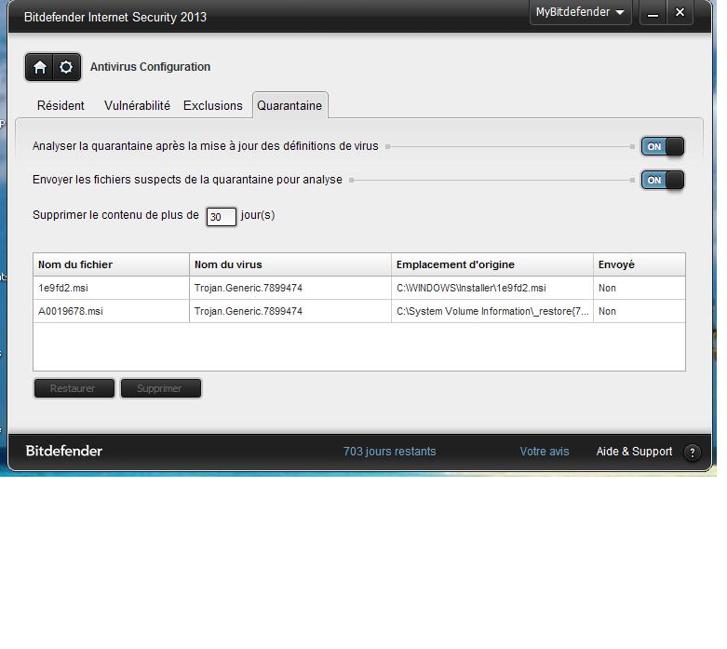Select the 1e9fd2.msi file row
Screen dimensions: 727x649
[x=359, y=288]
